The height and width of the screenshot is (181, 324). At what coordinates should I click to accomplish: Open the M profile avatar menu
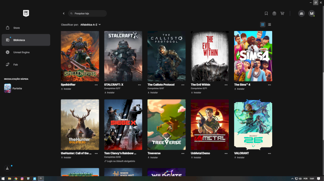311,13
